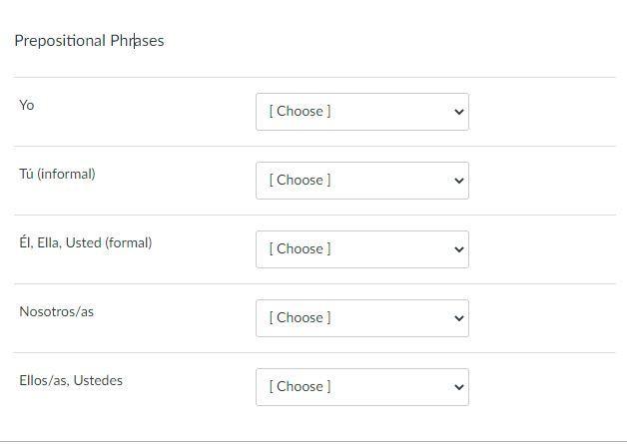Image resolution: width=627 pixels, height=445 pixels.
Task: Click the Él, Ella, Usted (formal) label
Action: tap(85, 242)
